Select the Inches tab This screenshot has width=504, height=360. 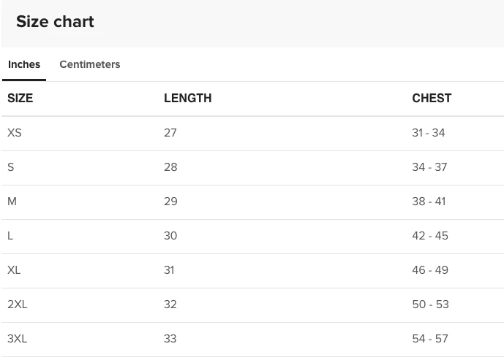[24, 64]
